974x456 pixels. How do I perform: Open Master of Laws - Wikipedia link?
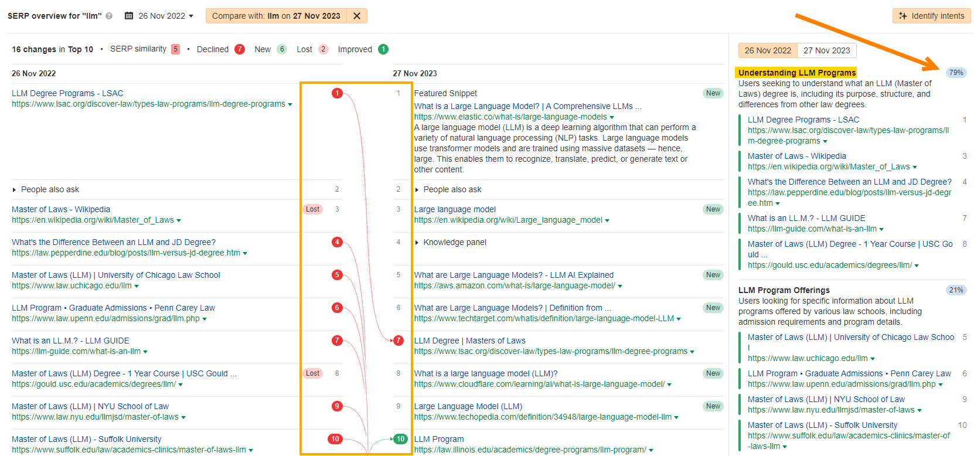[61, 209]
